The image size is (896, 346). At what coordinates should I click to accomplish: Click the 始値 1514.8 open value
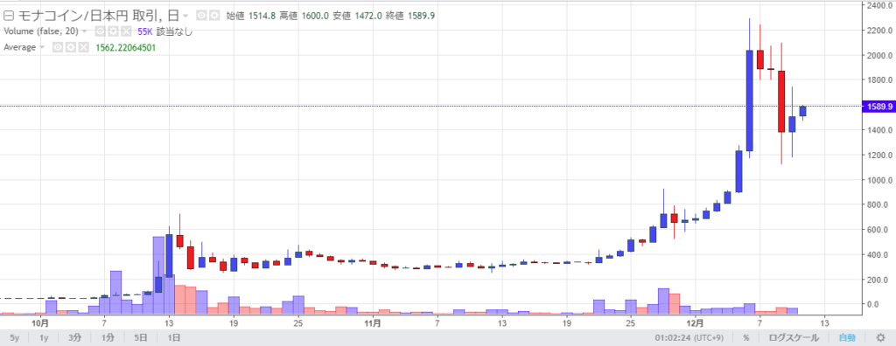point(250,16)
